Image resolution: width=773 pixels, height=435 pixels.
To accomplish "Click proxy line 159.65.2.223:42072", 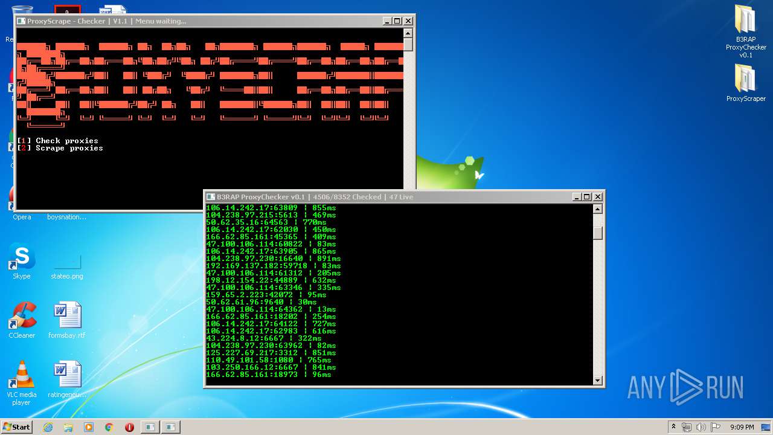I will coord(266,295).
